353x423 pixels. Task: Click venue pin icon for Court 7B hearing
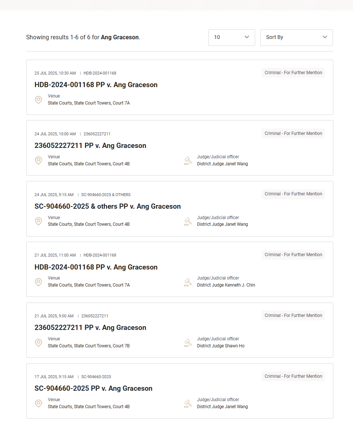click(x=39, y=343)
